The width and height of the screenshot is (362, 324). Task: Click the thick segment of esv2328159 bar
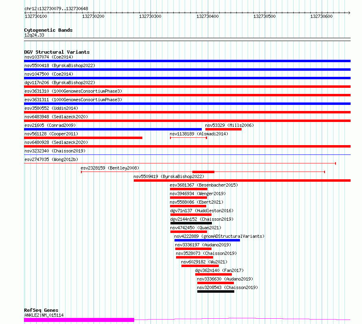click(x=203, y=172)
